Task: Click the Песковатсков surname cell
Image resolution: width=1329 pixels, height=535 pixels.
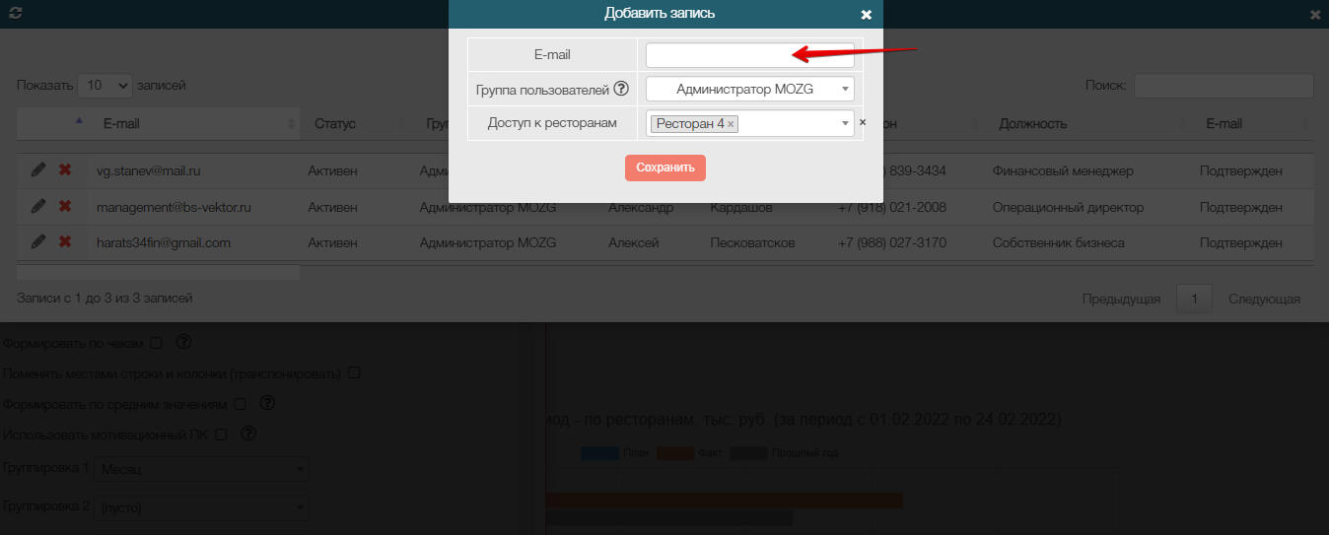Action: click(752, 243)
